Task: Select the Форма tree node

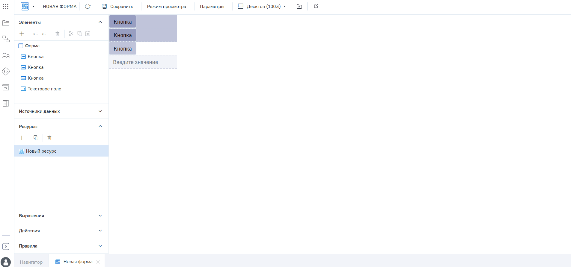Action: click(61, 46)
